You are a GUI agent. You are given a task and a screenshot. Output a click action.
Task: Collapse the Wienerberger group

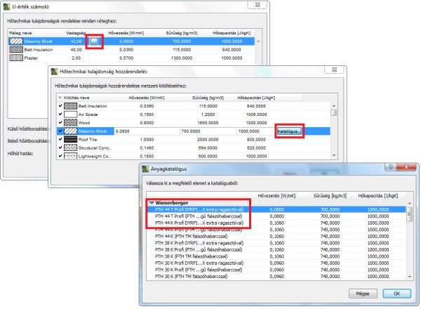click(152, 203)
